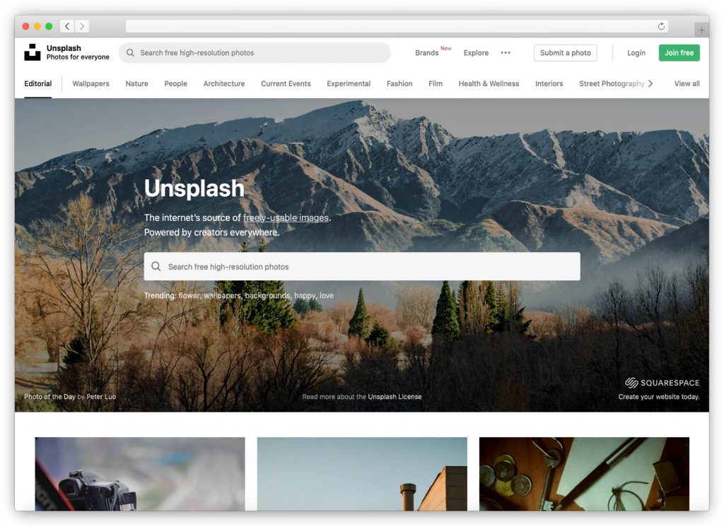This screenshot has width=724, height=526.
Task: Open the Health & Wellness category
Action: click(489, 83)
